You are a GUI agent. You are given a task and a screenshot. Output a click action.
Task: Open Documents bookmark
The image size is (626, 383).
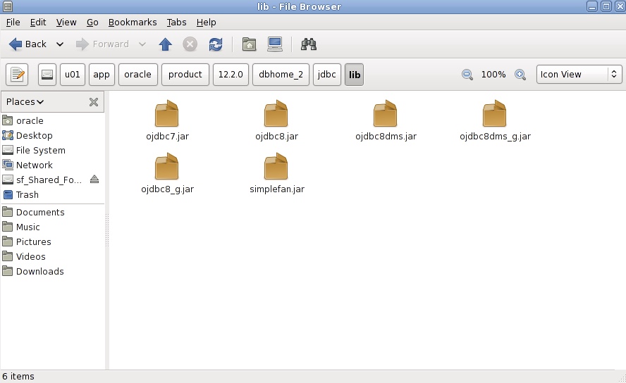(40, 212)
